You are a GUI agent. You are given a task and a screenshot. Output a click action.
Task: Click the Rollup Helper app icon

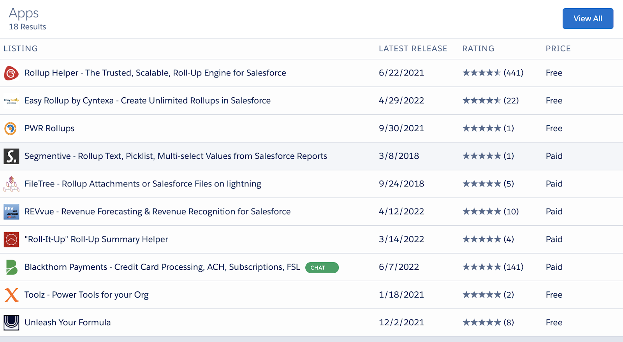pyautogui.click(x=11, y=73)
